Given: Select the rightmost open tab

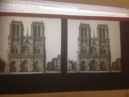Looking at the screenshot, I should 69,7.
